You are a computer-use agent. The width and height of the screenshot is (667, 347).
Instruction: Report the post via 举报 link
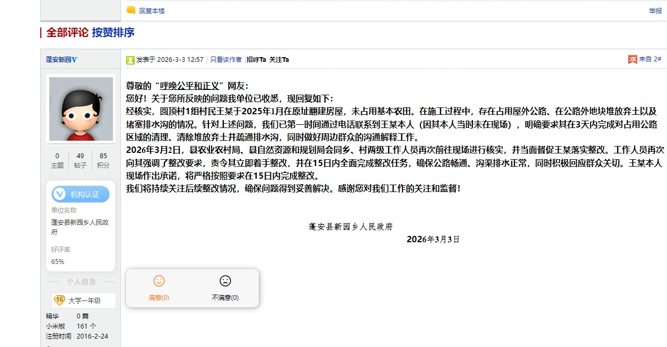click(655, 11)
